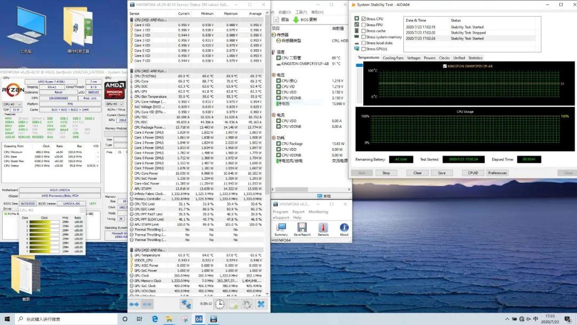Open AIDA64 from the taskbar
Viewport: 577px width, 325px height.
(x=199, y=319)
